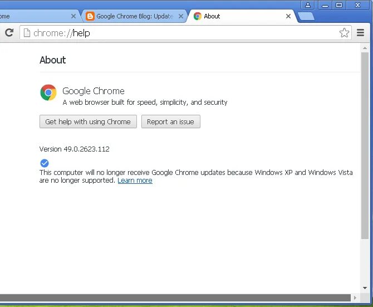Click the About page heading
Screen dimensions: 373x307
[x=52, y=60]
